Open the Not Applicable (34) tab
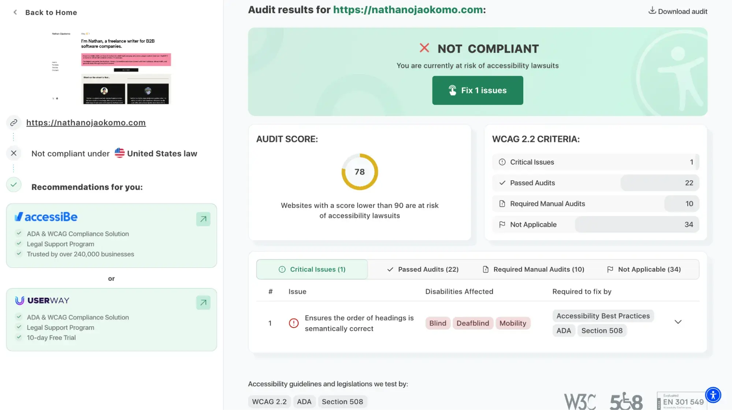Viewport: 732px width, 410px height. tap(644, 270)
